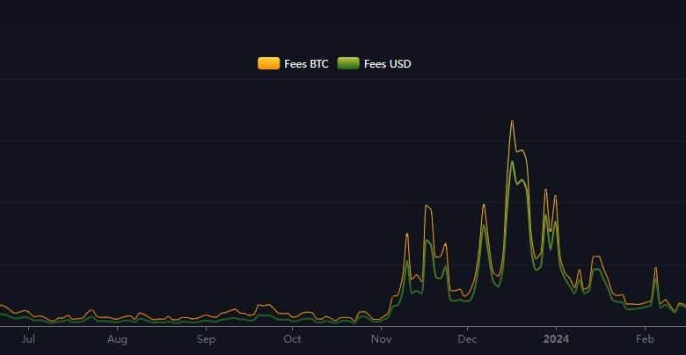Pick the Dec tick label on the axis
686x355 pixels.
click(x=467, y=338)
